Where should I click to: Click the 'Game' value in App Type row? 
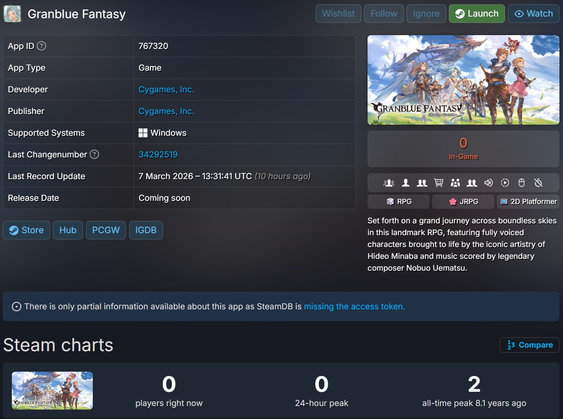click(150, 68)
